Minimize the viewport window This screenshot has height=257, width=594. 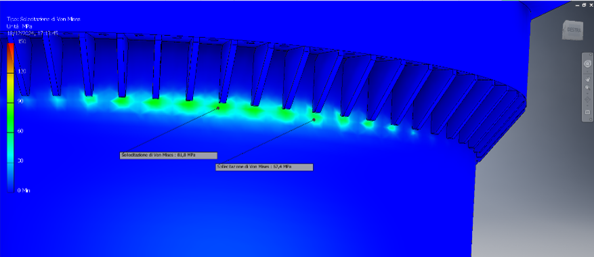[577, 5]
